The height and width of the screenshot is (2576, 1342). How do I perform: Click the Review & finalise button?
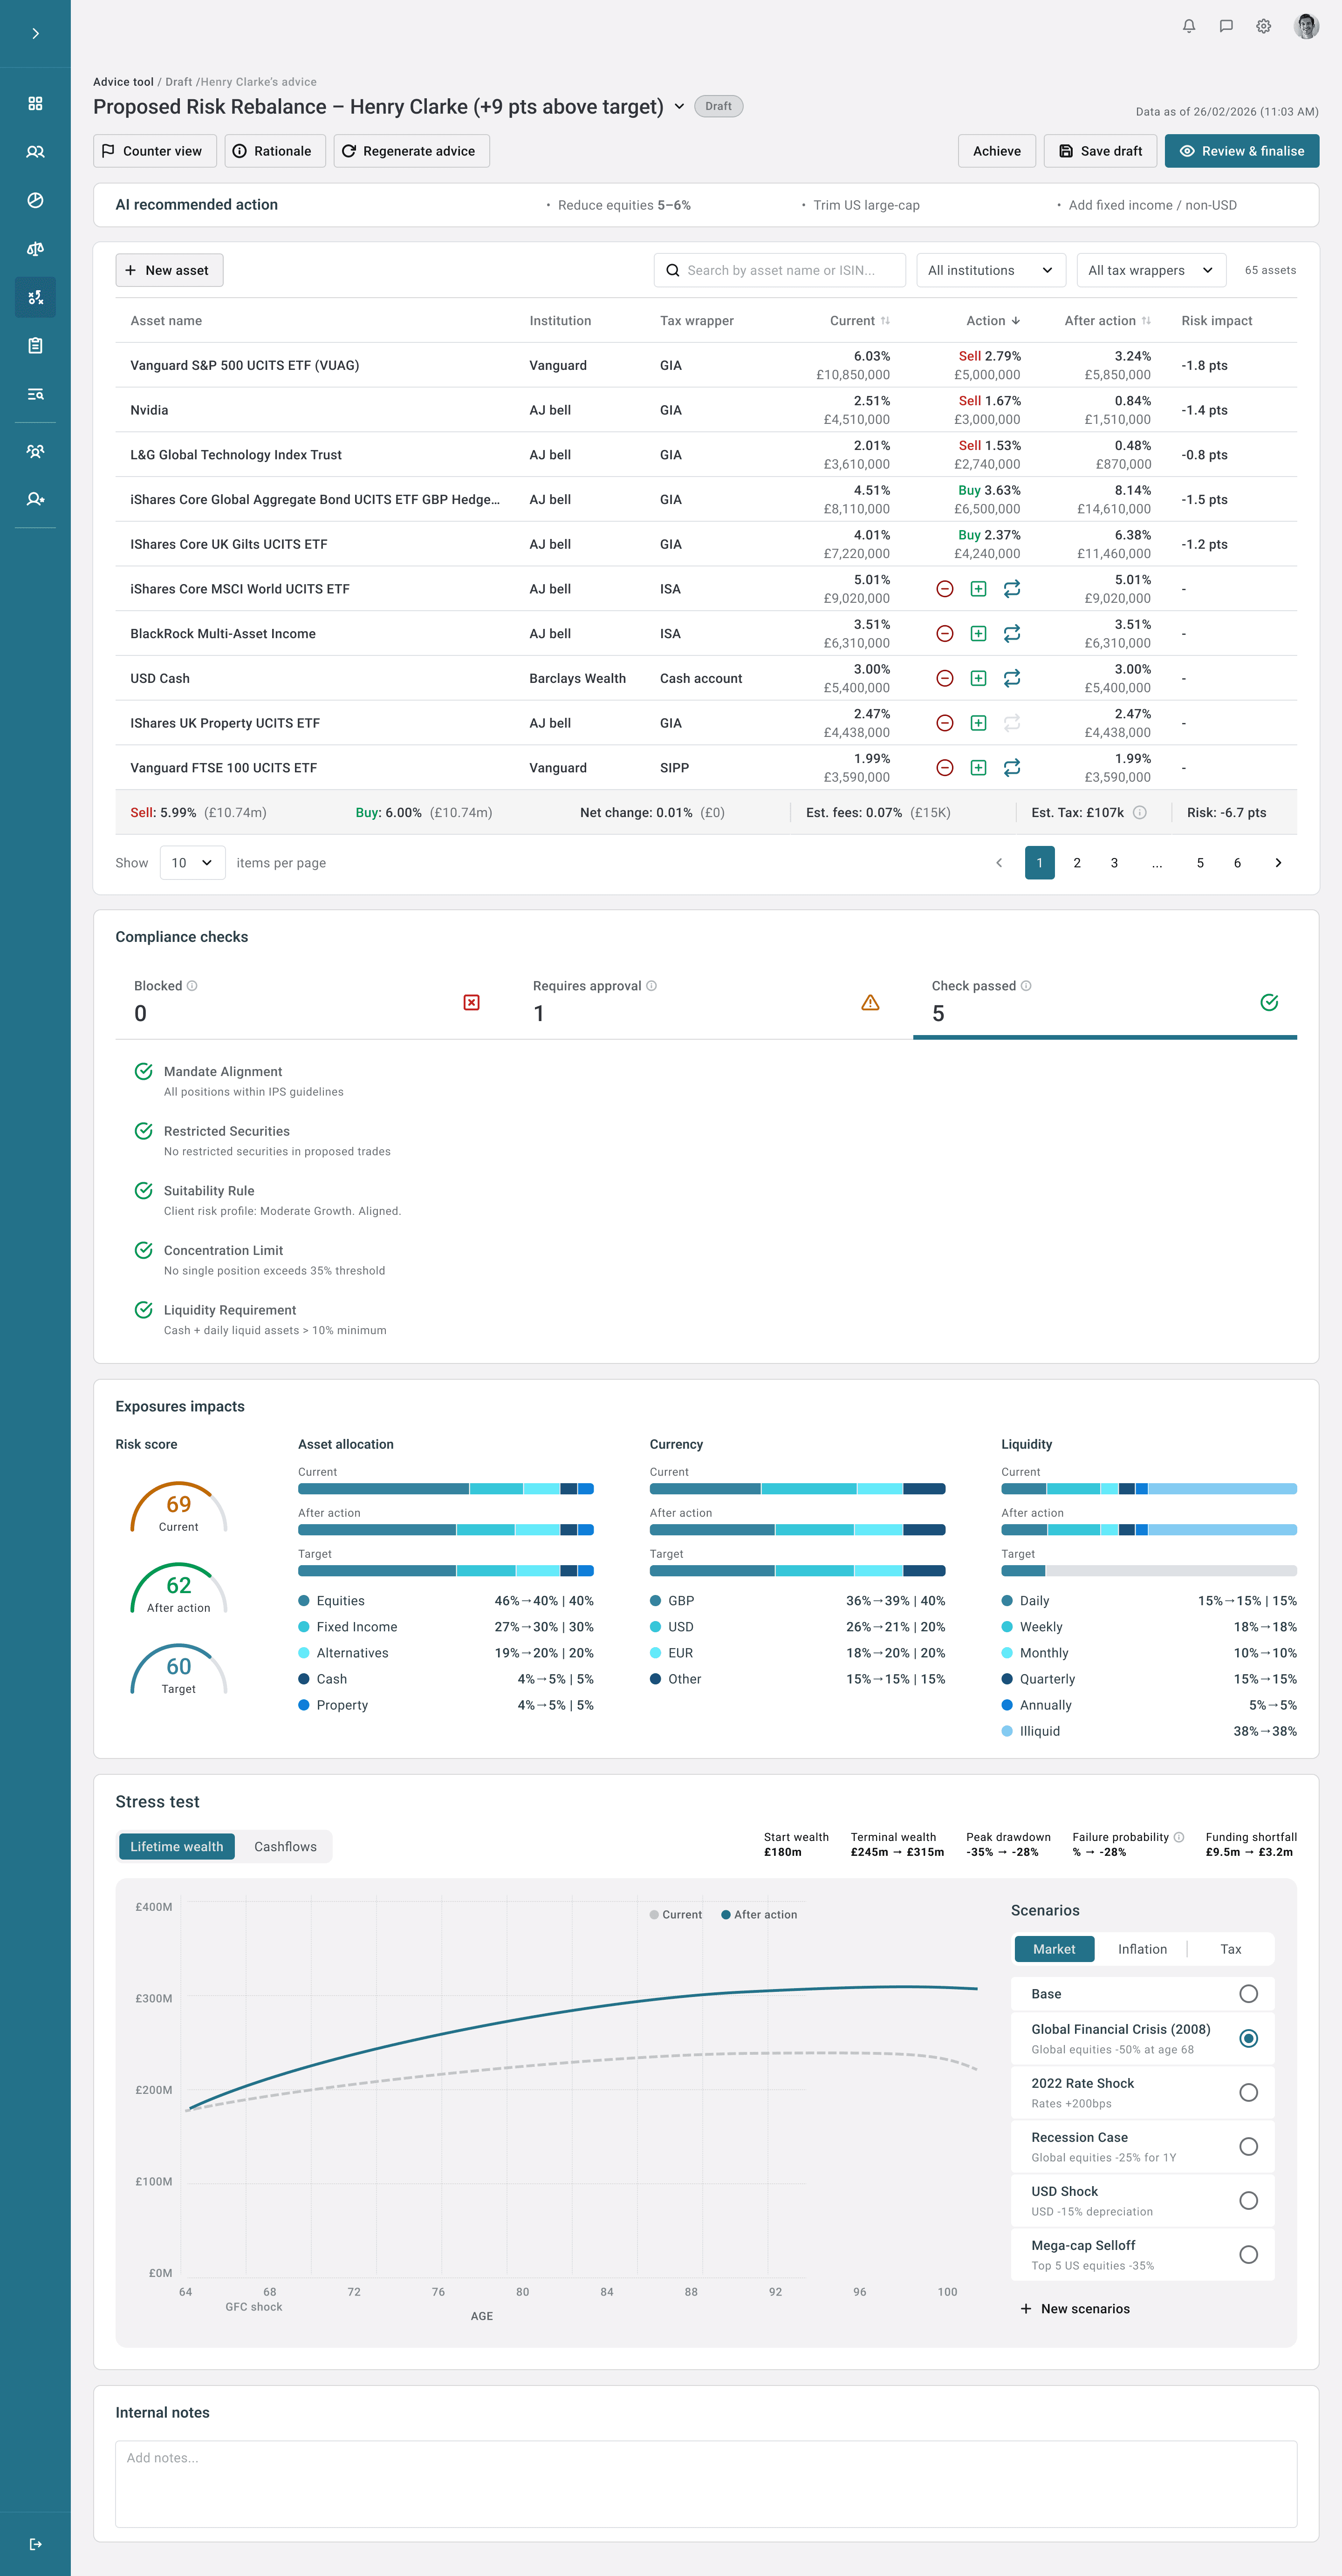(x=1241, y=151)
